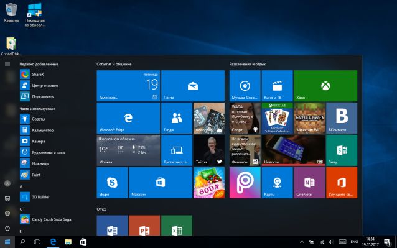Open the orange Office upgrade tile

342,183
